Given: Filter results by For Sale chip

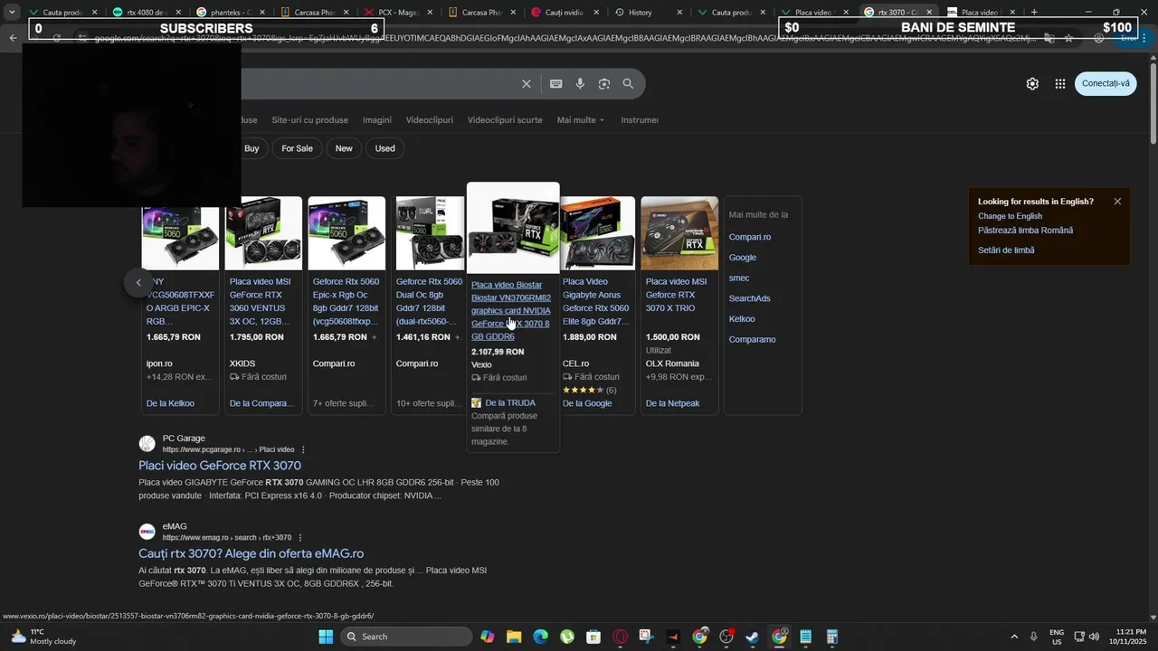Looking at the screenshot, I should coord(297,148).
